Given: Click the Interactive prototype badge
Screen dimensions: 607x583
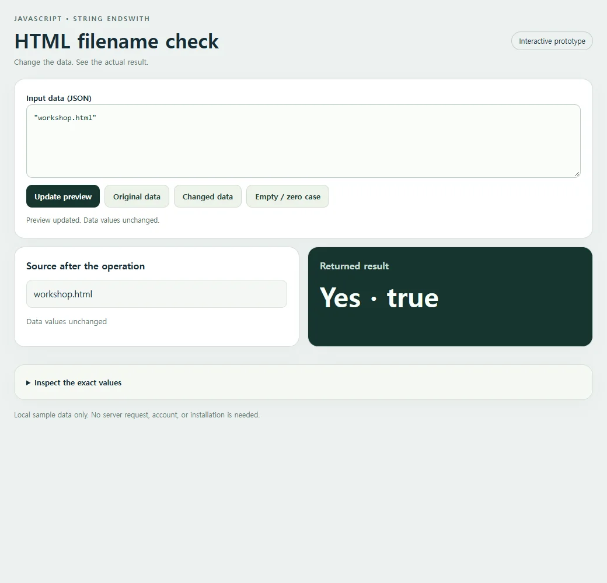Looking at the screenshot, I should (x=552, y=41).
